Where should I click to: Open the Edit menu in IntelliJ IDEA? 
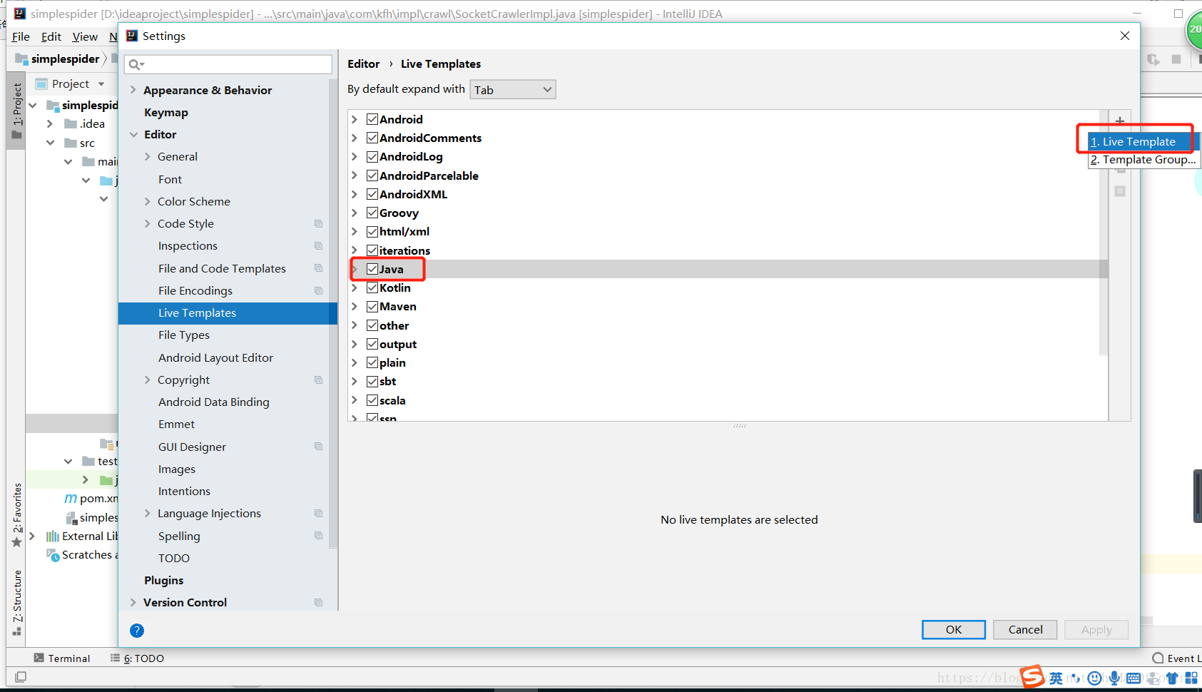(x=51, y=37)
